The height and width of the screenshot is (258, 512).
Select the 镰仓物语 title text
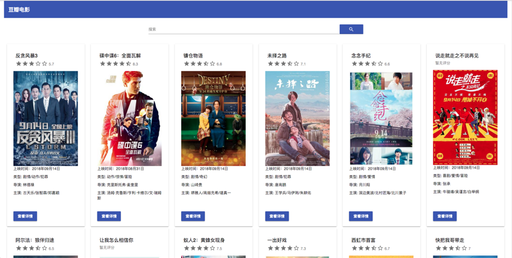(193, 56)
